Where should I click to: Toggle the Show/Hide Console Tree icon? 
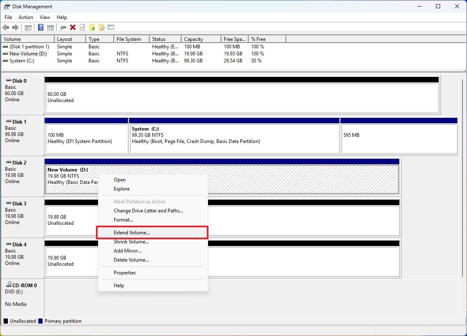click(x=28, y=27)
